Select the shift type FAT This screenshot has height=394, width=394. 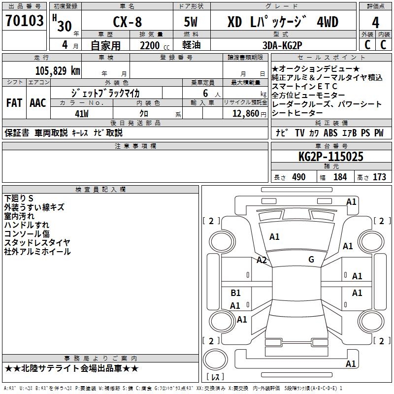[x=14, y=103]
